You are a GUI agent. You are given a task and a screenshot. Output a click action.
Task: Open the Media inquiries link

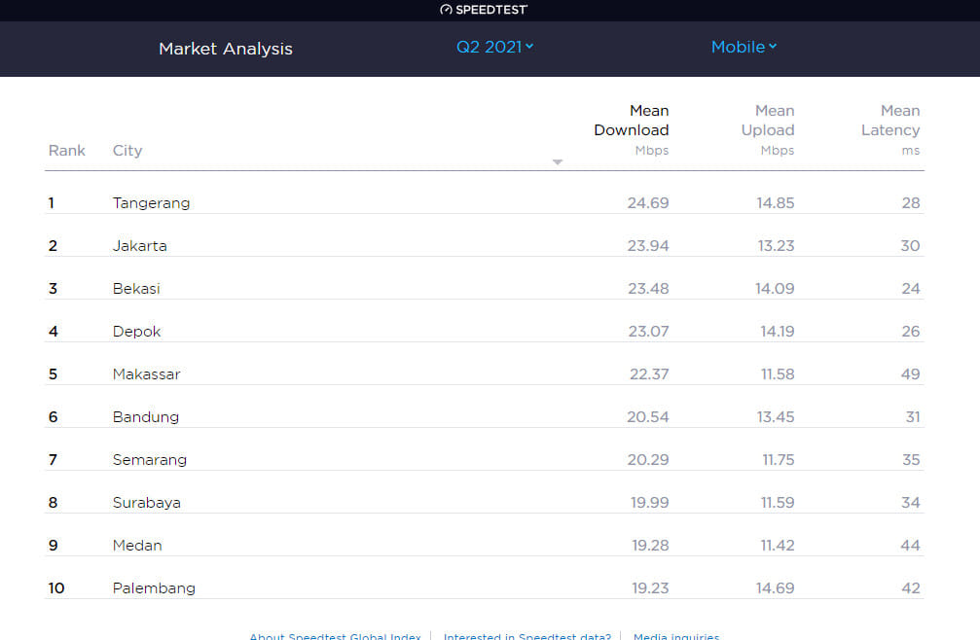point(675,636)
